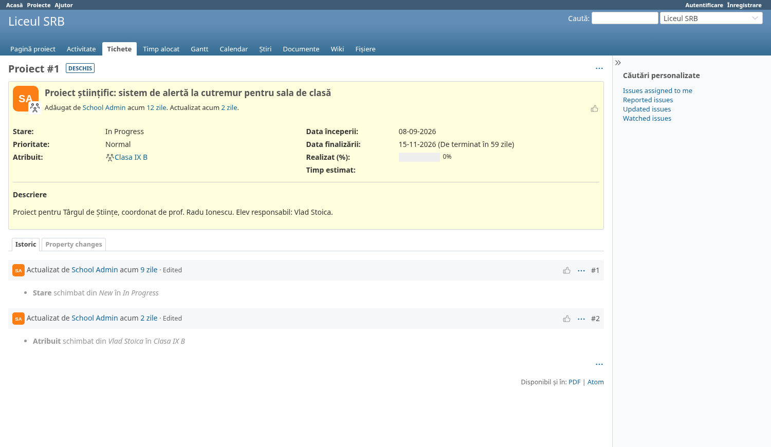Image resolution: width=771 pixels, height=447 pixels.
Task: Go to Pagină proiect tab
Action: [x=33, y=49]
